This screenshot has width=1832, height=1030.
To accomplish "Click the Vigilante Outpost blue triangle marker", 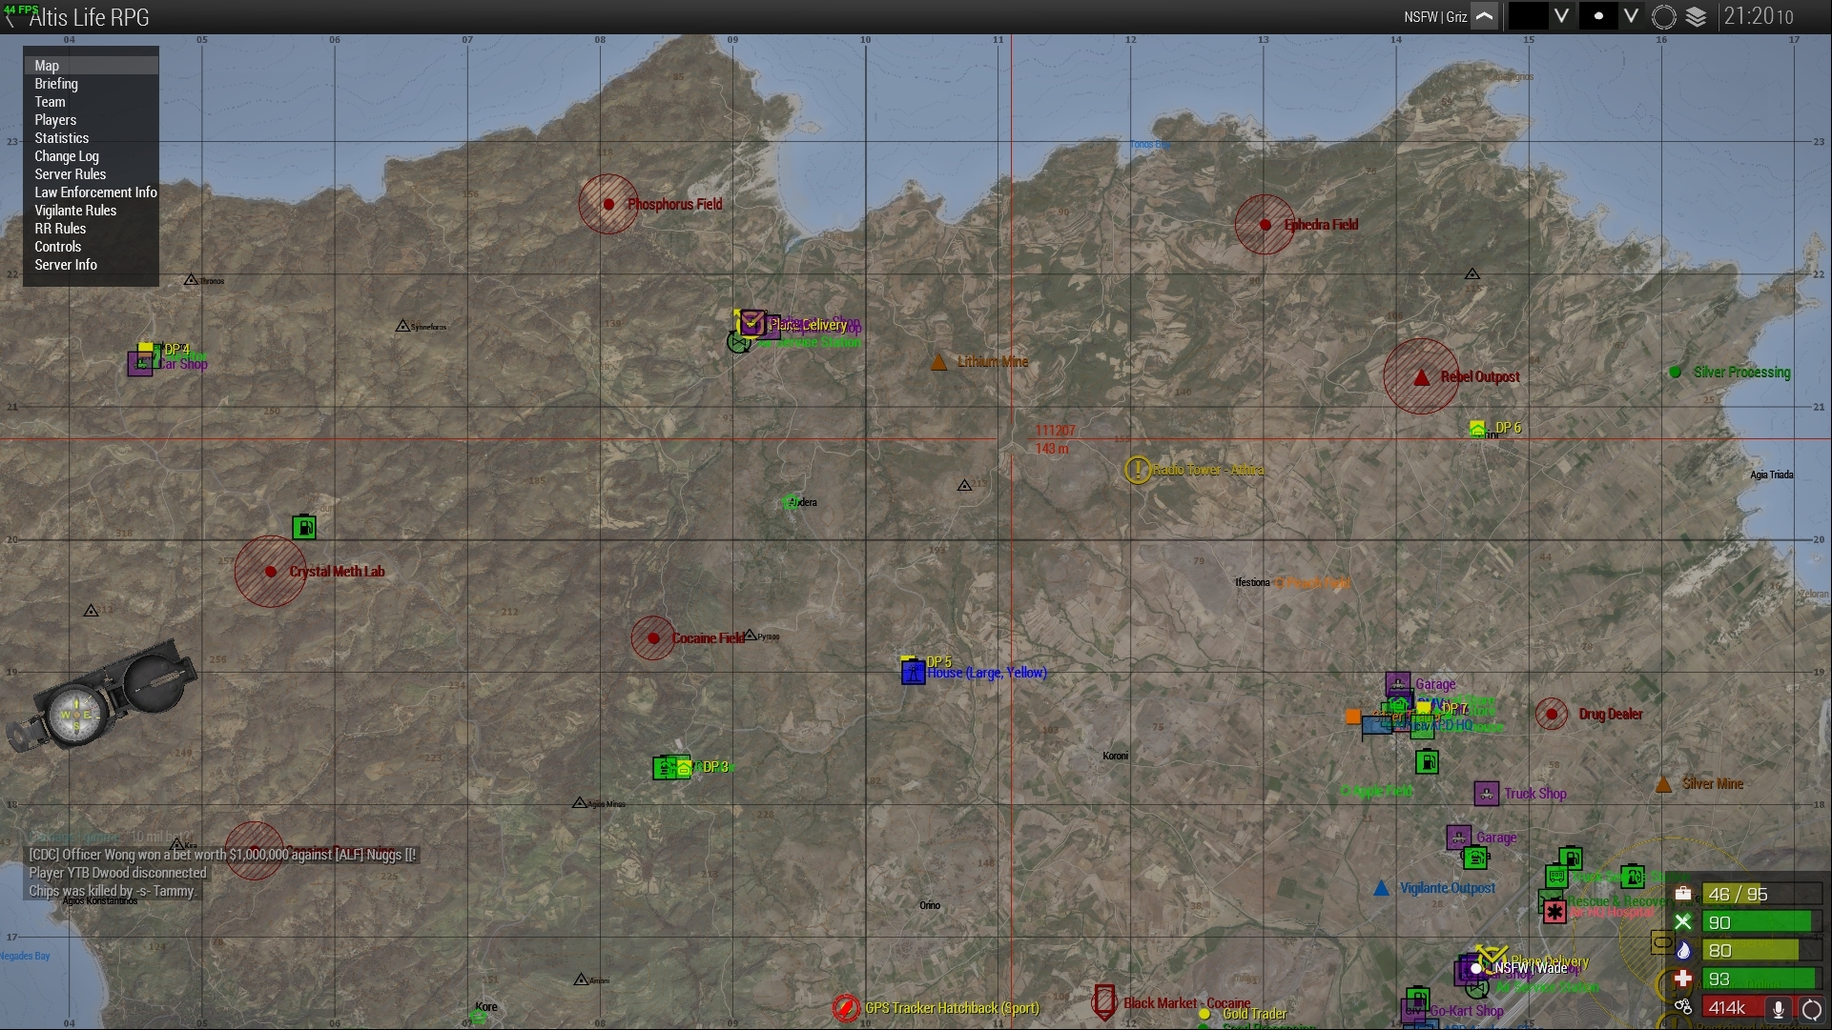I will coord(1380,888).
